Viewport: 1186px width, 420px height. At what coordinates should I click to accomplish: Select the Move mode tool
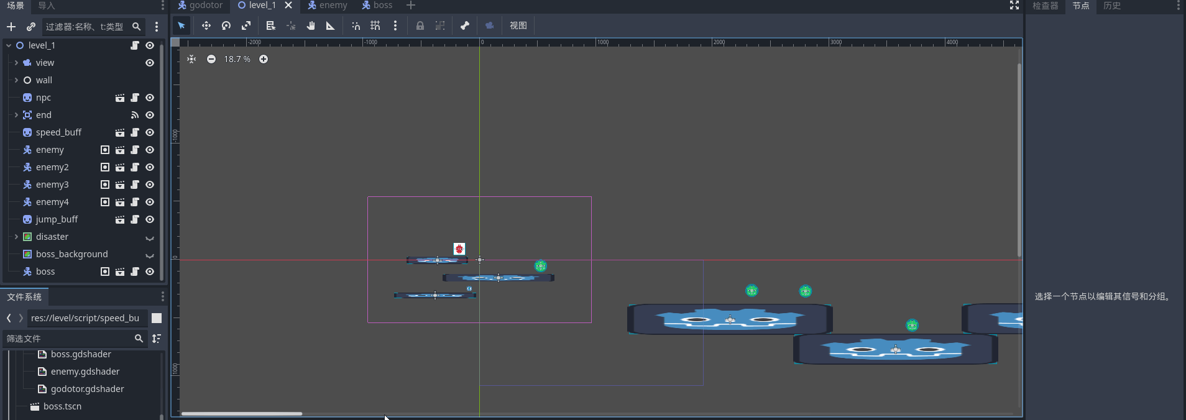pyautogui.click(x=206, y=25)
